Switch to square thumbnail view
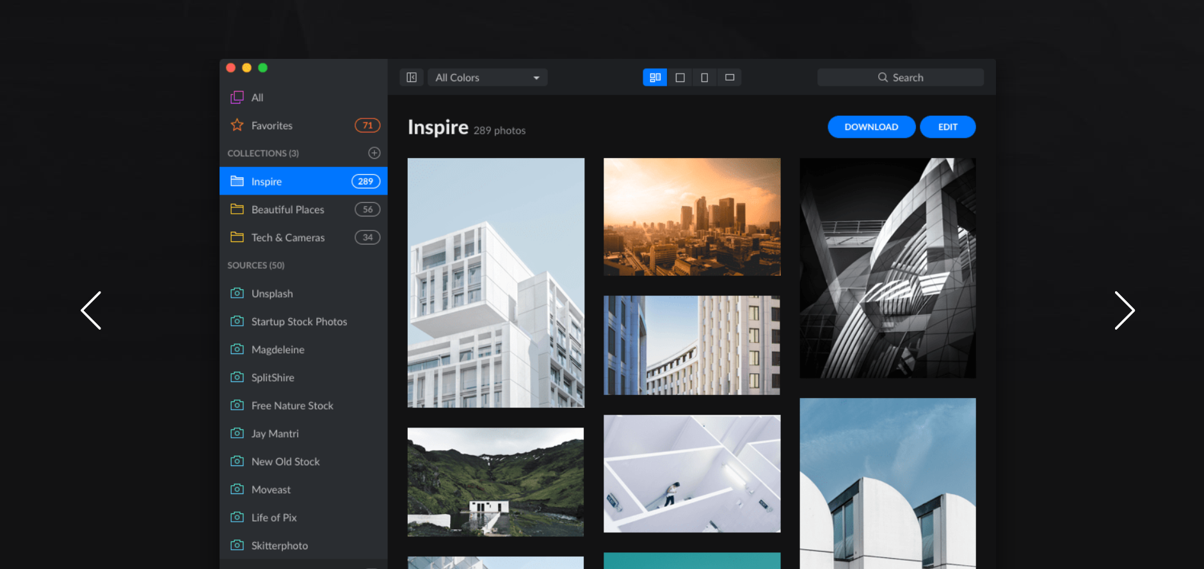The width and height of the screenshot is (1204, 569). [680, 77]
